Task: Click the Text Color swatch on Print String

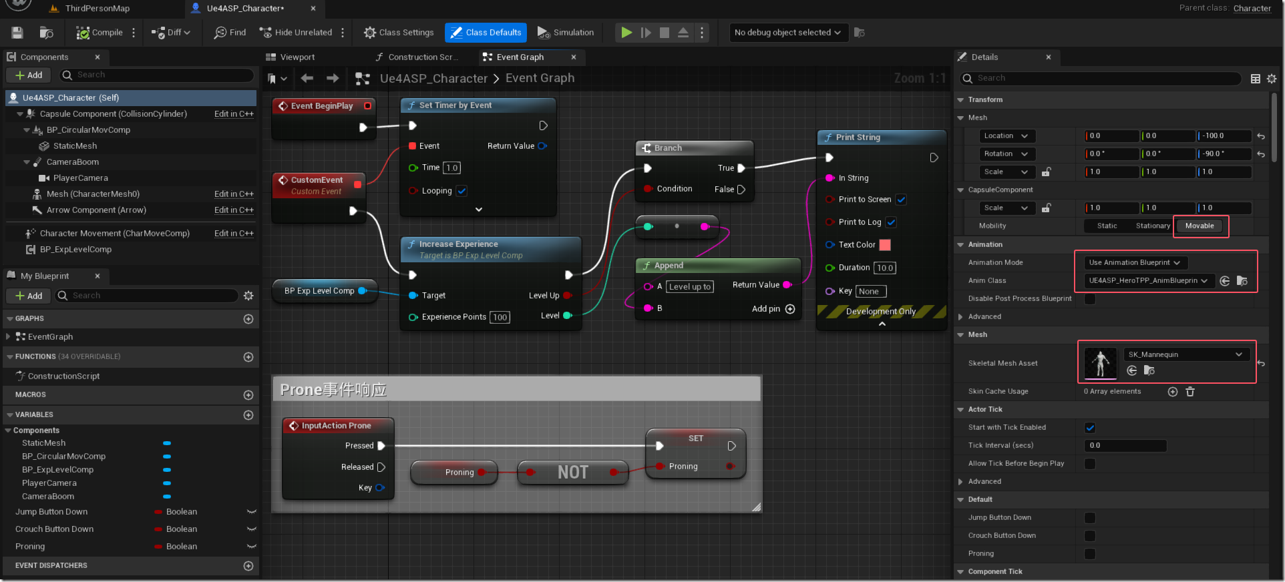Action: [x=885, y=245]
